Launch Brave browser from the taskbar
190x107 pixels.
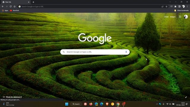coord(107,104)
